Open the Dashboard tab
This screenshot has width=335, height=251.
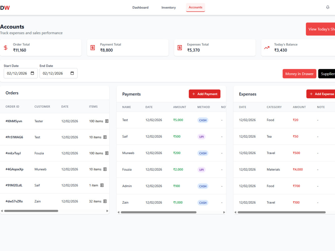point(140,7)
